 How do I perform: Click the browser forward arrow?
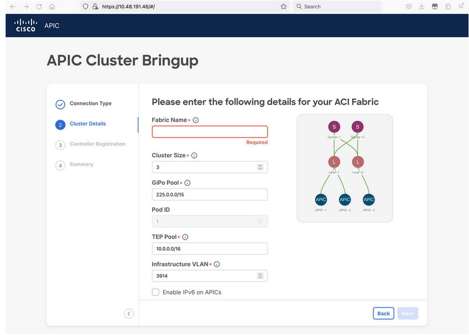coord(26,7)
